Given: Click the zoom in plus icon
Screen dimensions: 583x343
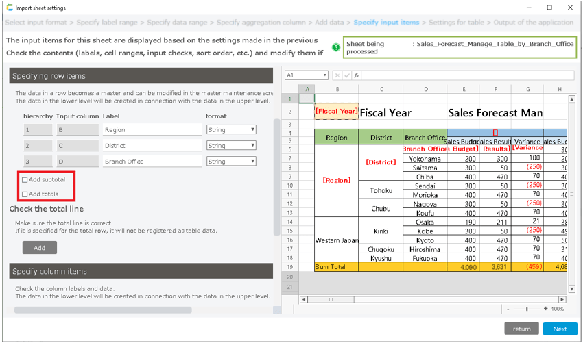Looking at the screenshot, I should (545, 309).
